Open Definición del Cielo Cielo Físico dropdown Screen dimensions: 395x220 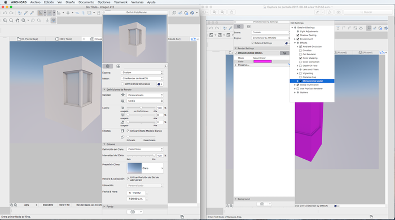[x=145, y=149]
